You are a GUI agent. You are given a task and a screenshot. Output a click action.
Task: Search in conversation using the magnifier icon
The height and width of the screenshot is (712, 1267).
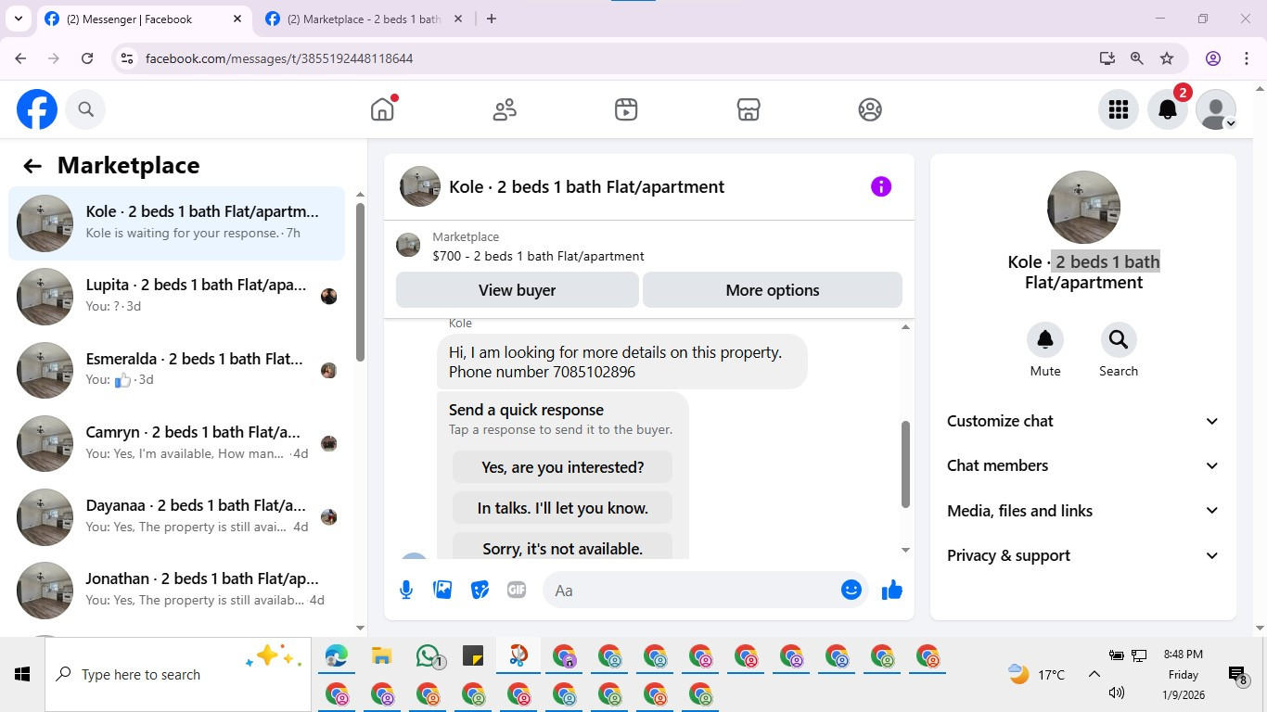[x=1119, y=339]
